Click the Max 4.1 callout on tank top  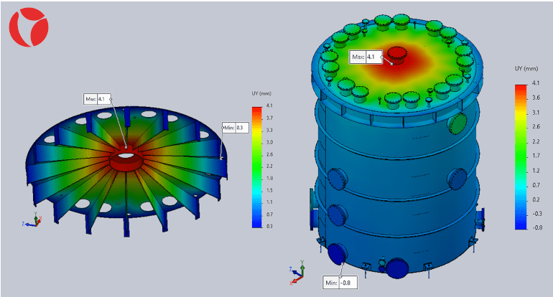(x=363, y=56)
